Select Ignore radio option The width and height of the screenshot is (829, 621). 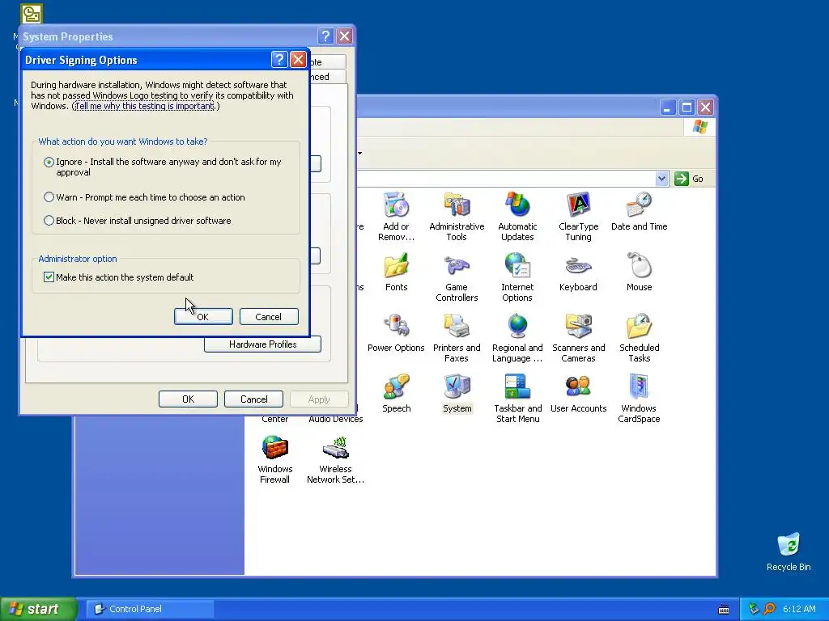coord(49,162)
